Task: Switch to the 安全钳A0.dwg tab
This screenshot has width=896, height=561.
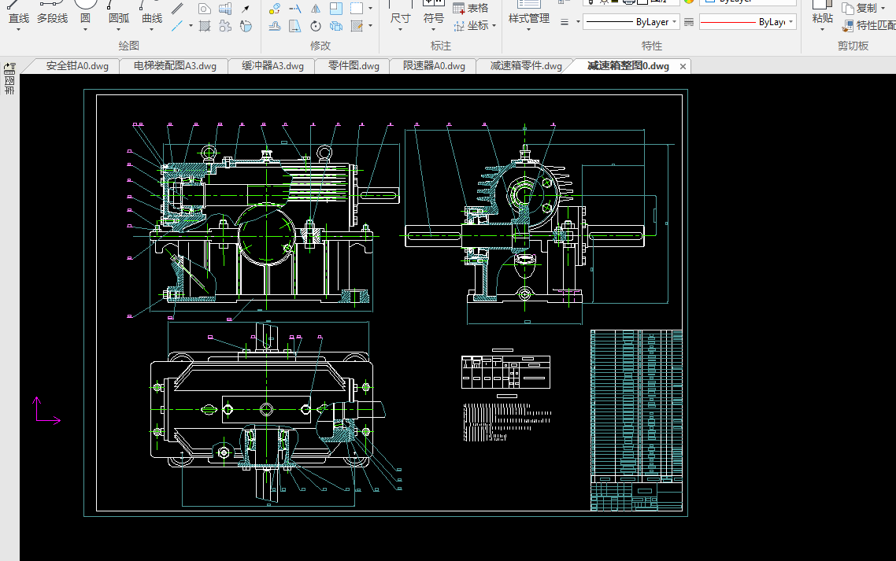Action: pos(76,66)
